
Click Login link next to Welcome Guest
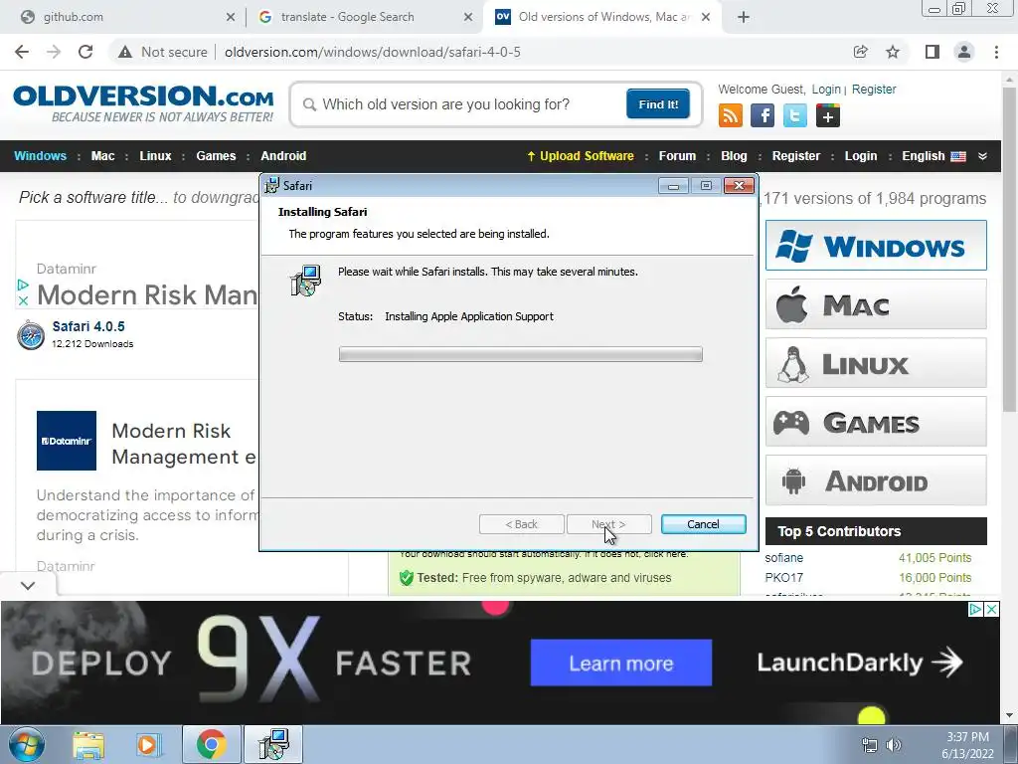click(826, 89)
